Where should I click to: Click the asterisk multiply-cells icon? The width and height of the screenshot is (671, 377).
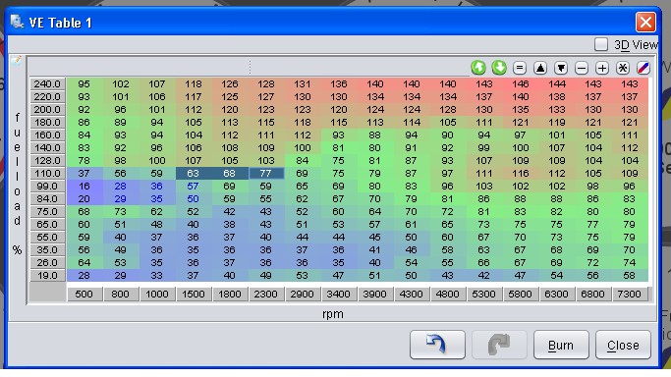pos(623,68)
